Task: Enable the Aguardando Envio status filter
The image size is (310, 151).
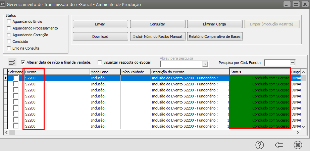Action: (9, 21)
